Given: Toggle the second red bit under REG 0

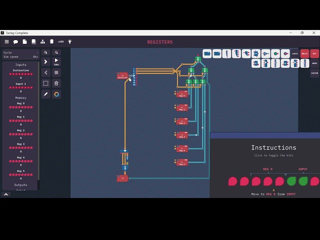Looking at the screenshot, I should point(244,181).
